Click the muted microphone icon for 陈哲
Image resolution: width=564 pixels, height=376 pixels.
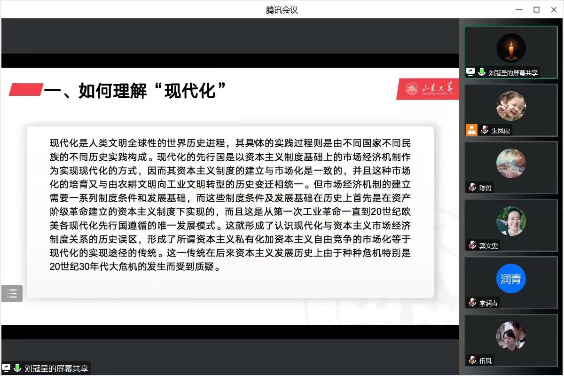pos(472,188)
